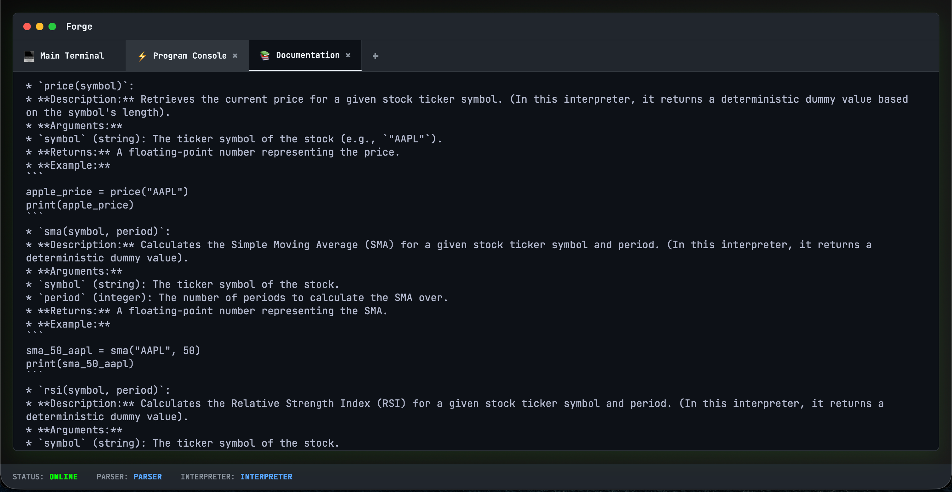The height and width of the screenshot is (492, 952).
Task: Click the yellow minimize window button
Action: [40, 26]
